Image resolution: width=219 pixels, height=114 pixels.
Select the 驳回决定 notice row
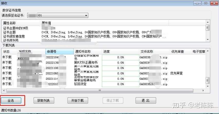[103, 84]
